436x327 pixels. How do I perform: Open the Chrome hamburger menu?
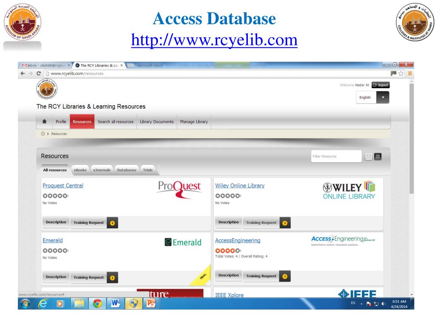pyautogui.click(x=410, y=73)
